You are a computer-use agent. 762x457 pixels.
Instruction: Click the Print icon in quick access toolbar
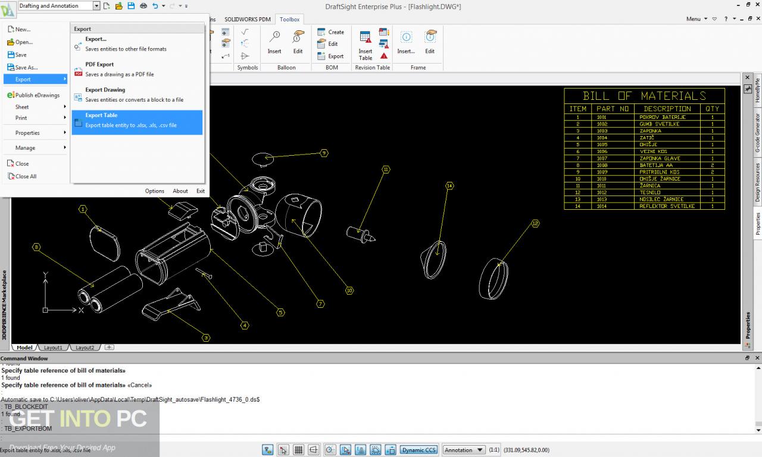(x=143, y=6)
